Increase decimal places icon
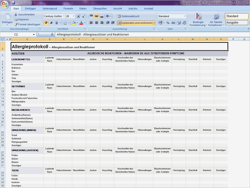Image resolution: width=250 pixels, height=188 pixels. 179,23
